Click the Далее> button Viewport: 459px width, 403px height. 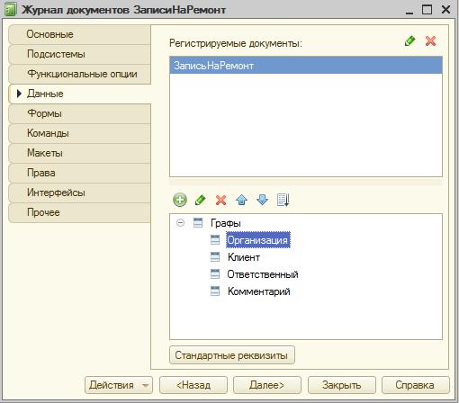tap(267, 385)
